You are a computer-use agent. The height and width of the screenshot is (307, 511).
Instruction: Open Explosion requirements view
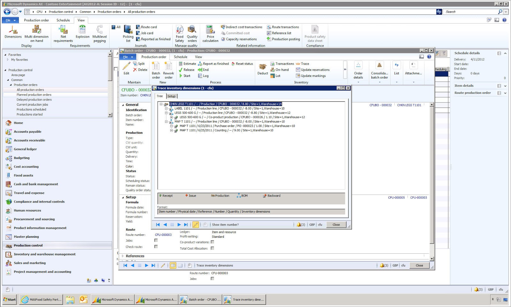point(82,32)
